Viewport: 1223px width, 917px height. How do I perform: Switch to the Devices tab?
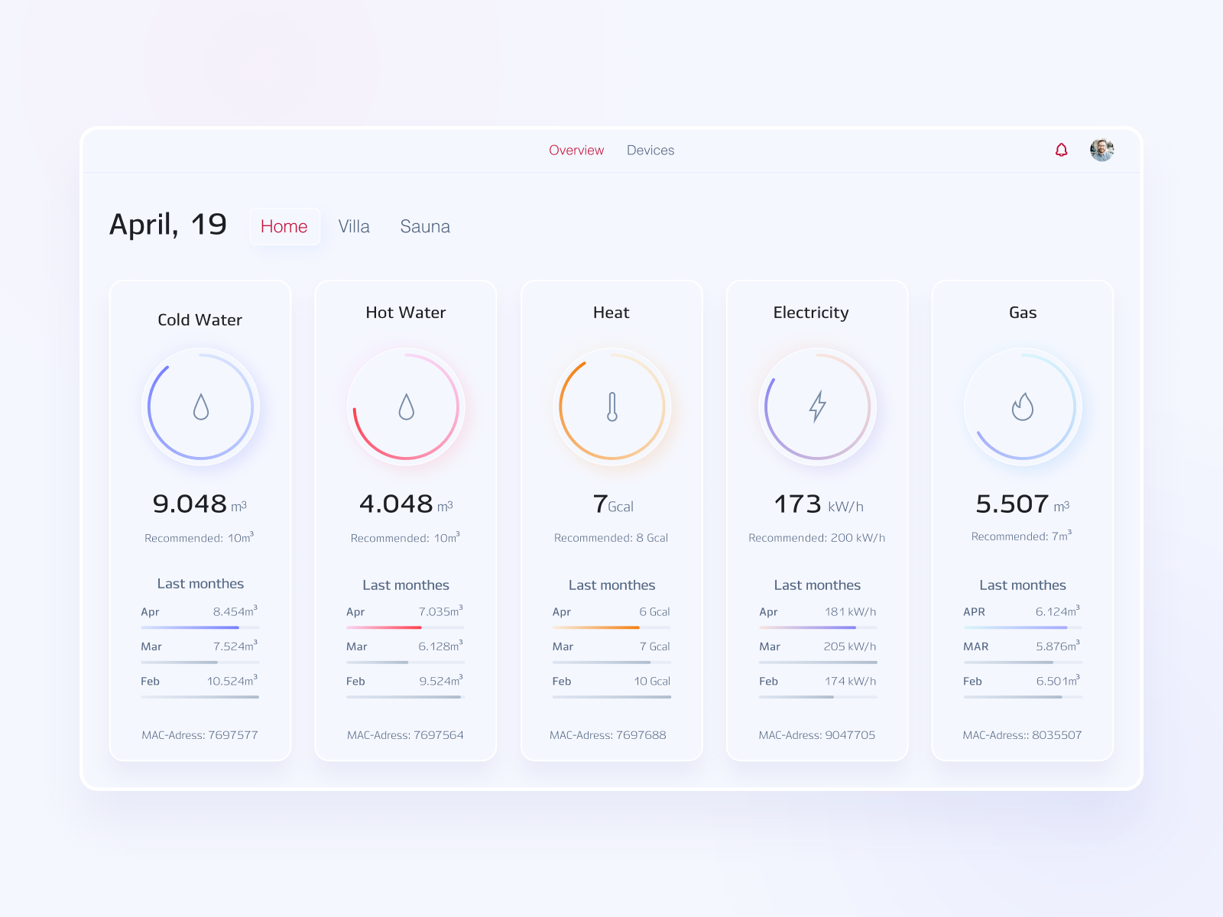(x=650, y=150)
